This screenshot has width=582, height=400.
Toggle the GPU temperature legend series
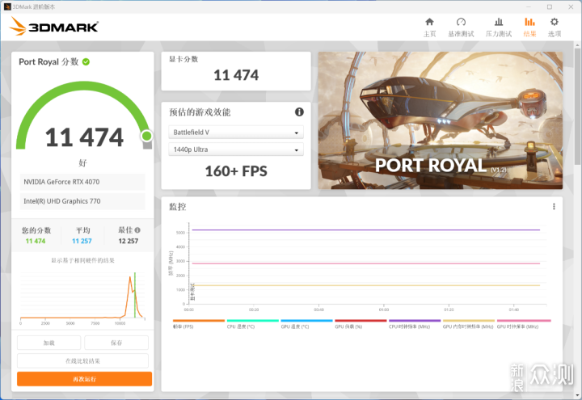click(x=306, y=324)
